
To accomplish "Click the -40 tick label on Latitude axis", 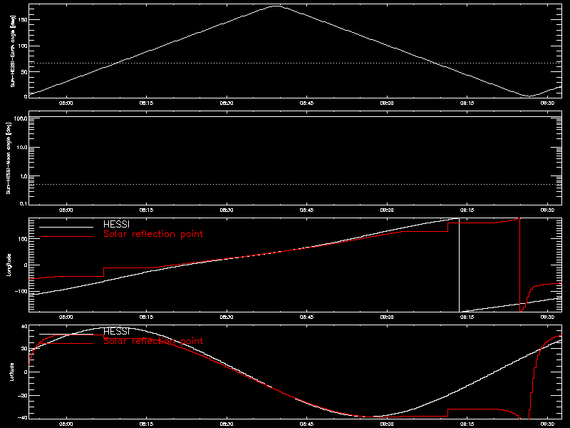I will tap(23, 417).
